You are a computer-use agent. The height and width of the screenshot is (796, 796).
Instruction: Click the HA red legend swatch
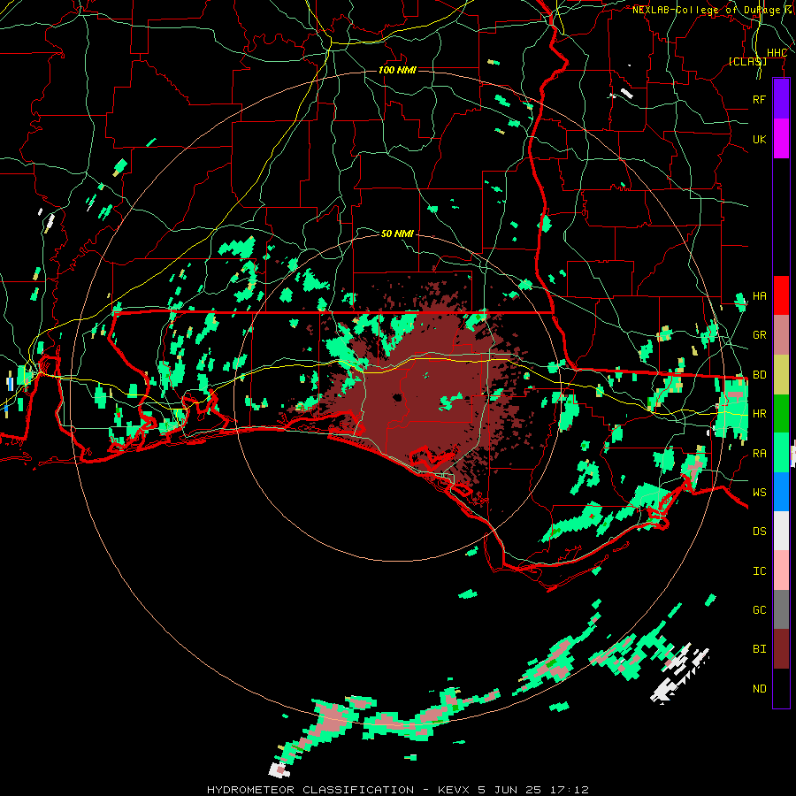point(781,295)
